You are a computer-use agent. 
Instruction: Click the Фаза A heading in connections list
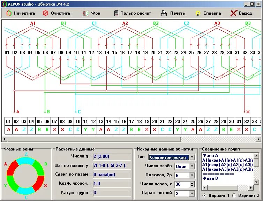(x=210, y=156)
